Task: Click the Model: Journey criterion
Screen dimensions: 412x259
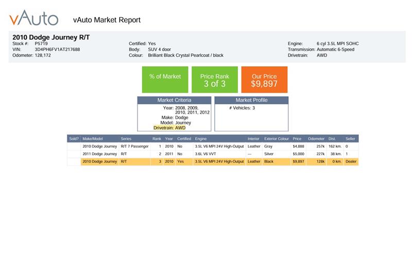Action: tap(176, 123)
